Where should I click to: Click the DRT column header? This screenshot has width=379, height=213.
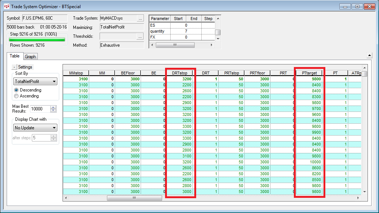[206, 73]
